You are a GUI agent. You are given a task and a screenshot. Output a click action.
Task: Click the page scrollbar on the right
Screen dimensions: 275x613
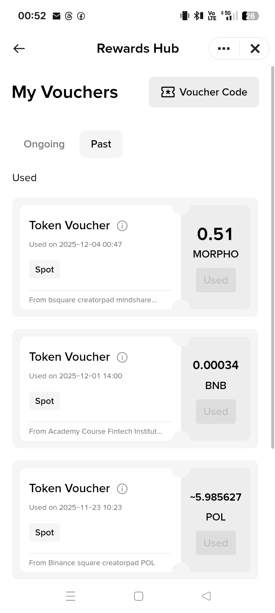click(272, 256)
